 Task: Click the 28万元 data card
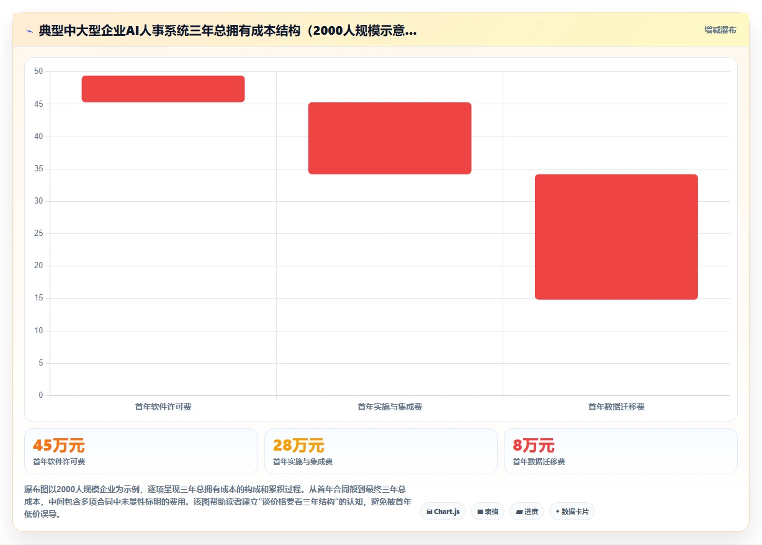(x=381, y=451)
